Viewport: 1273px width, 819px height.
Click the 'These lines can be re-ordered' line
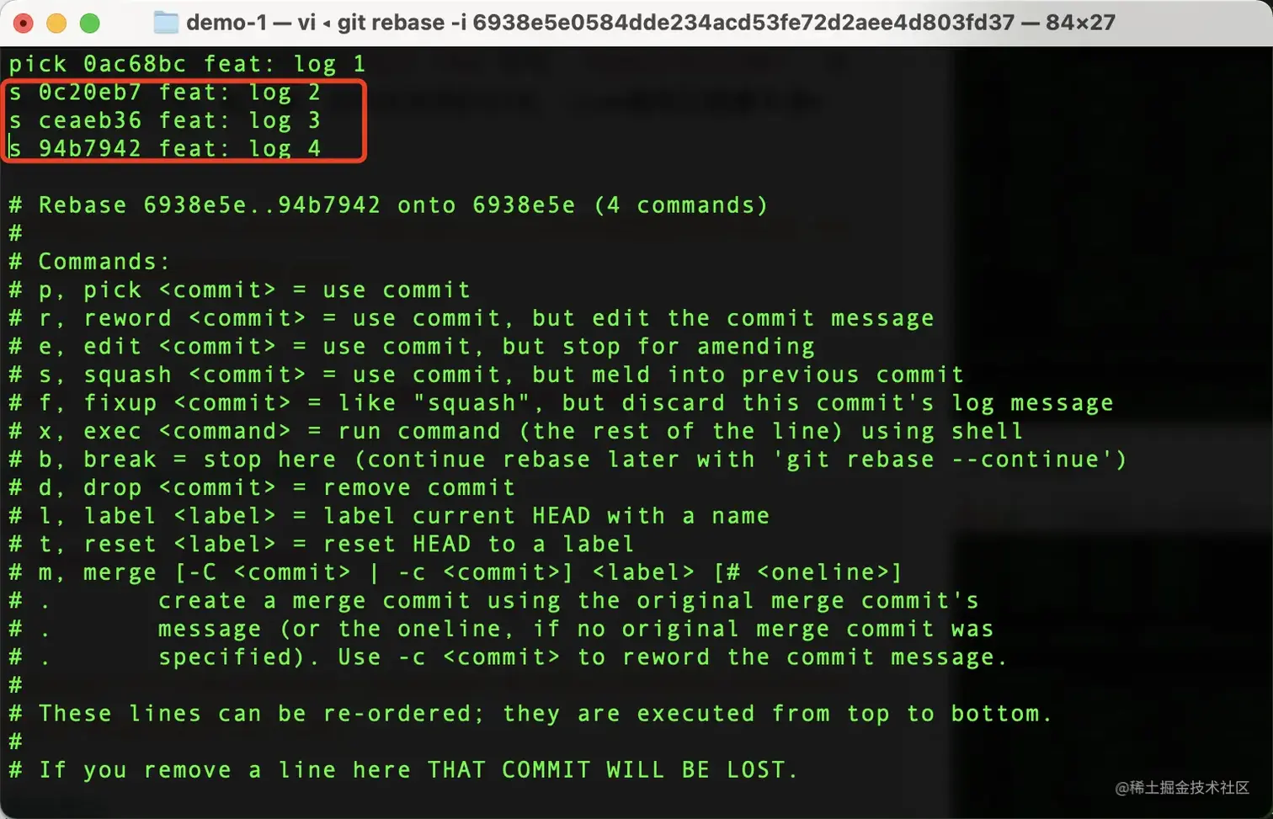(x=530, y=714)
